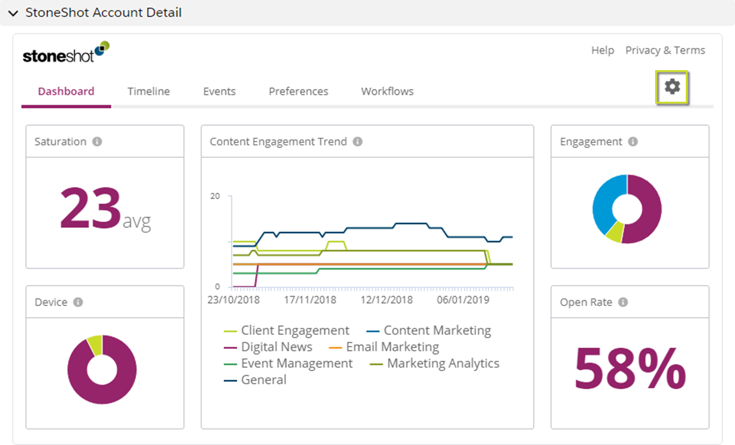Click the Engagement info icon

[x=633, y=142]
